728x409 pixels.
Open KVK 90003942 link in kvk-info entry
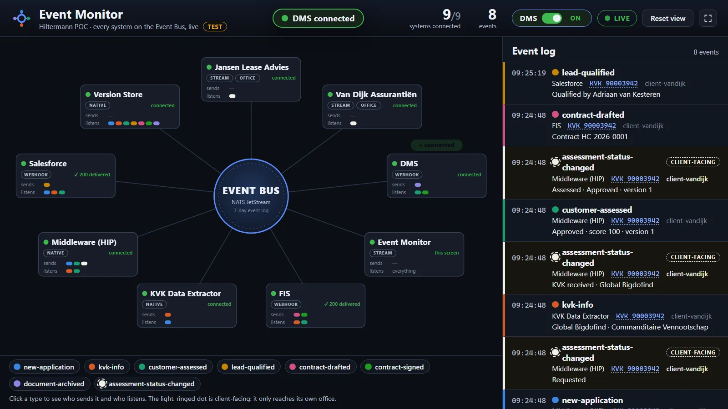[640, 316]
